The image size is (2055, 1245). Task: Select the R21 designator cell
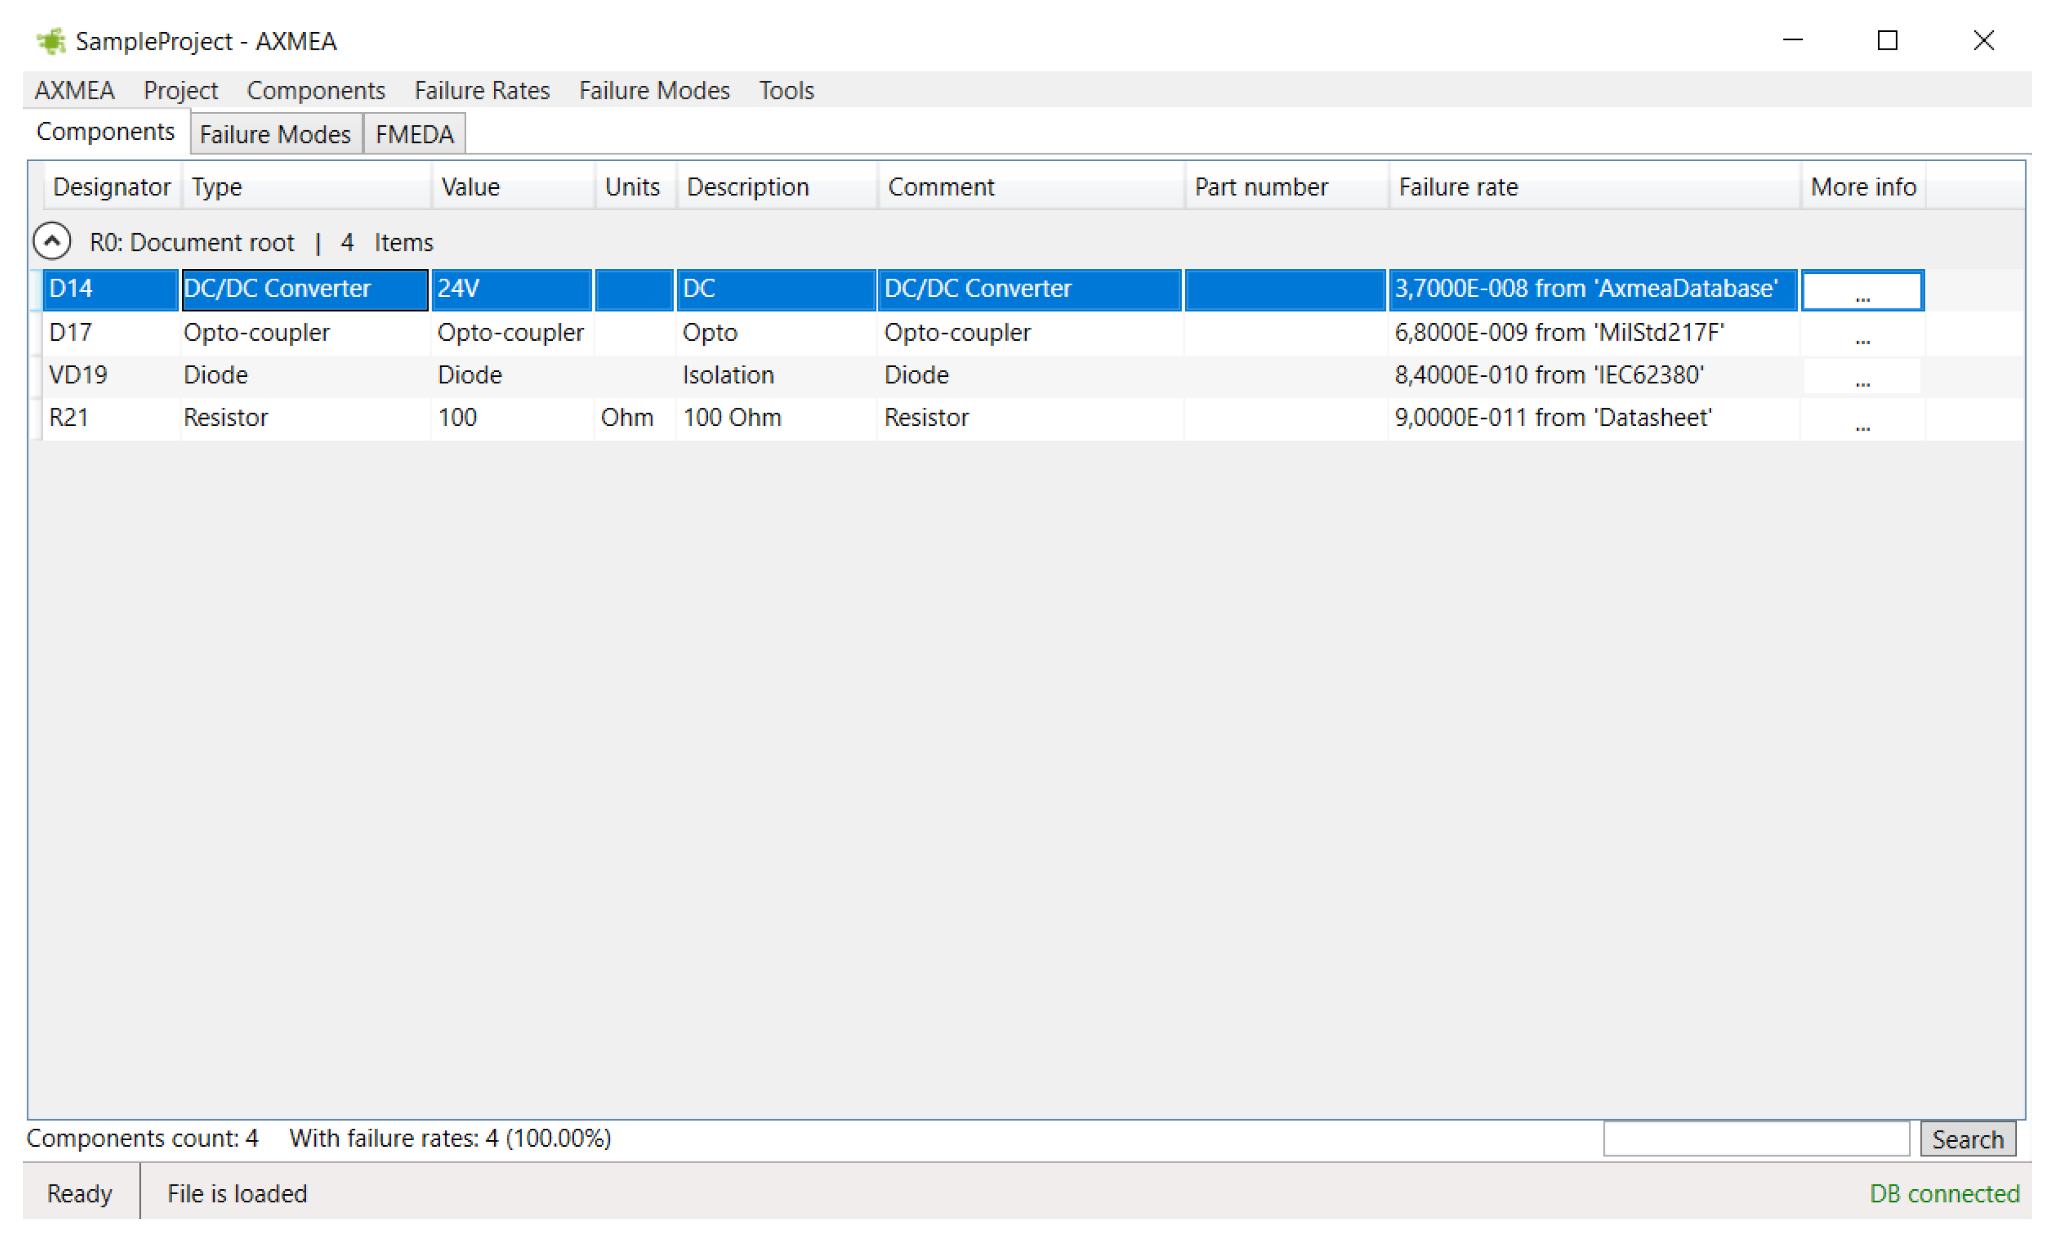click(69, 417)
